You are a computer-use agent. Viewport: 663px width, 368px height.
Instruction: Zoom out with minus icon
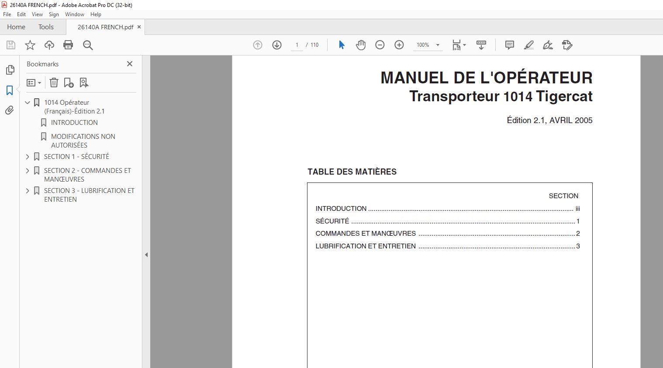pyautogui.click(x=380, y=45)
